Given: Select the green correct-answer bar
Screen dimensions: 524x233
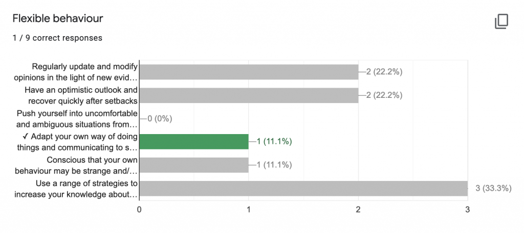Looking at the screenshot, I should click(193, 142).
